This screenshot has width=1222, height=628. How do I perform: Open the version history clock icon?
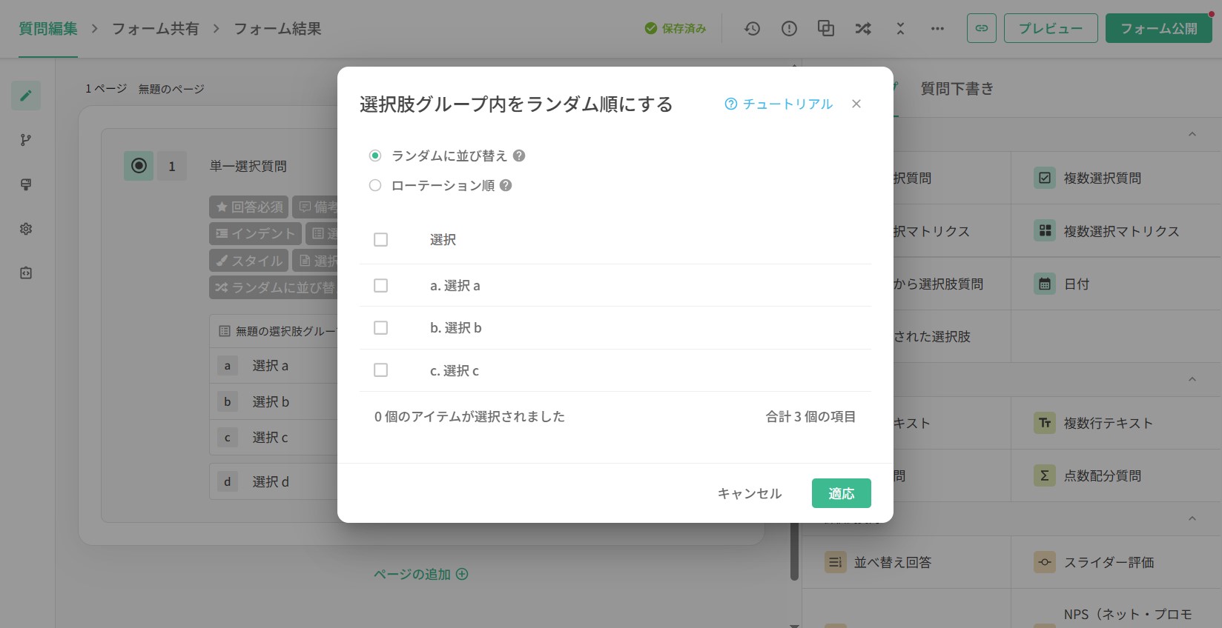(752, 29)
